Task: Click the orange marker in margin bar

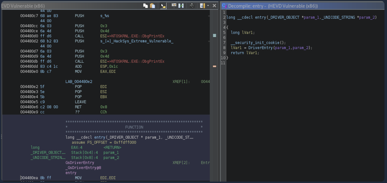Action: [214, 66]
